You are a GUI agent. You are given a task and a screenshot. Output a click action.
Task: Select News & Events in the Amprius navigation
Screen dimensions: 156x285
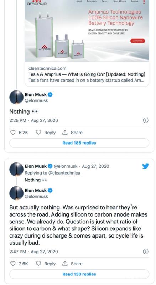coord(120,1)
